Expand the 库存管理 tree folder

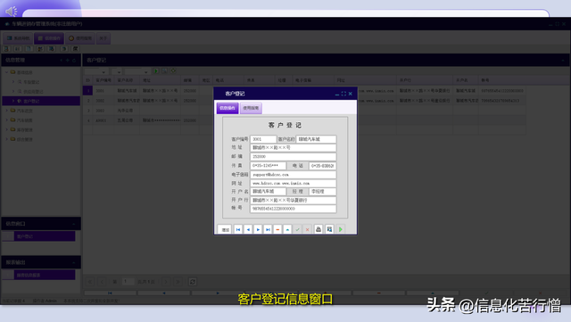(6, 129)
